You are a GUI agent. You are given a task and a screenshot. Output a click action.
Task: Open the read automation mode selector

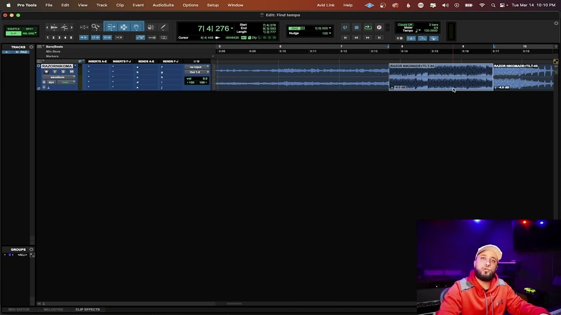pos(65,82)
